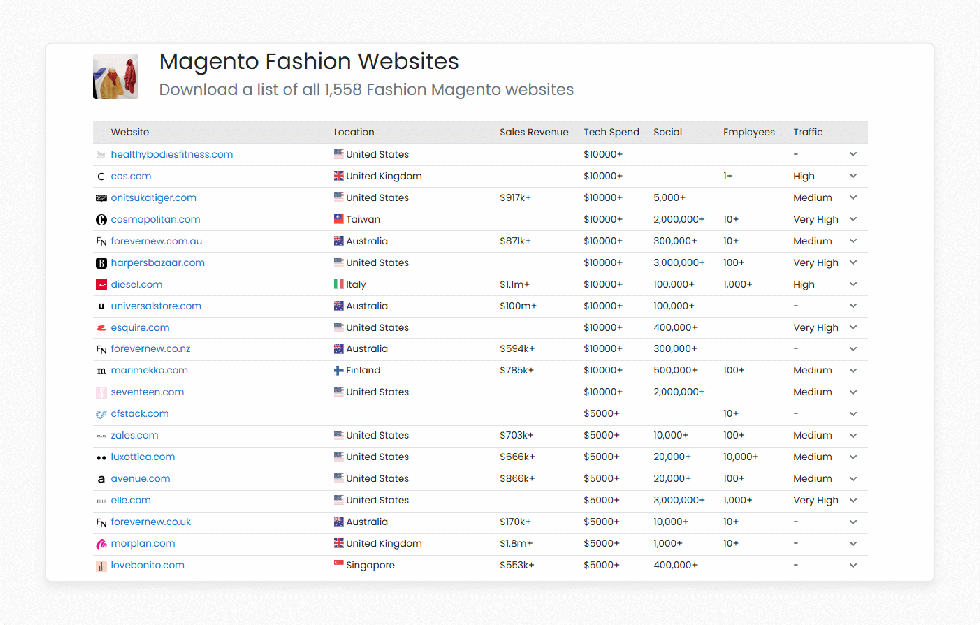
Task: Open the healthybodiesfitness.com link
Action: pos(172,154)
